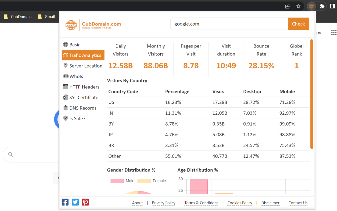337x211 pixels.
Task: Open CubDomain Facebook page icon
Action: [65, 202]
